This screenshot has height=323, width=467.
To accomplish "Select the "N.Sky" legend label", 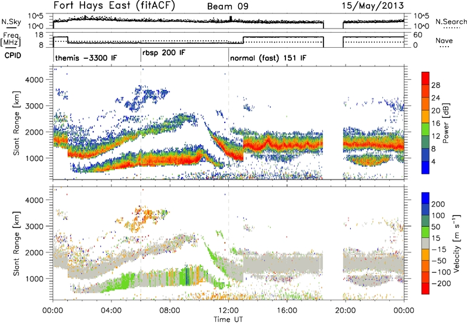I will pos(11,22).
